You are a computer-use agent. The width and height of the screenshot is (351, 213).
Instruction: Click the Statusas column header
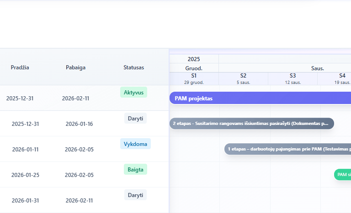point(133,67)
